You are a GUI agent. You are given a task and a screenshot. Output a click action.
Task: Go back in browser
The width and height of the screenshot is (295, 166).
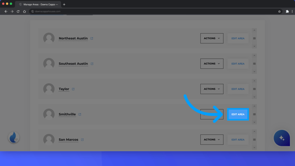pyautogui.click(x=6, y=12)
